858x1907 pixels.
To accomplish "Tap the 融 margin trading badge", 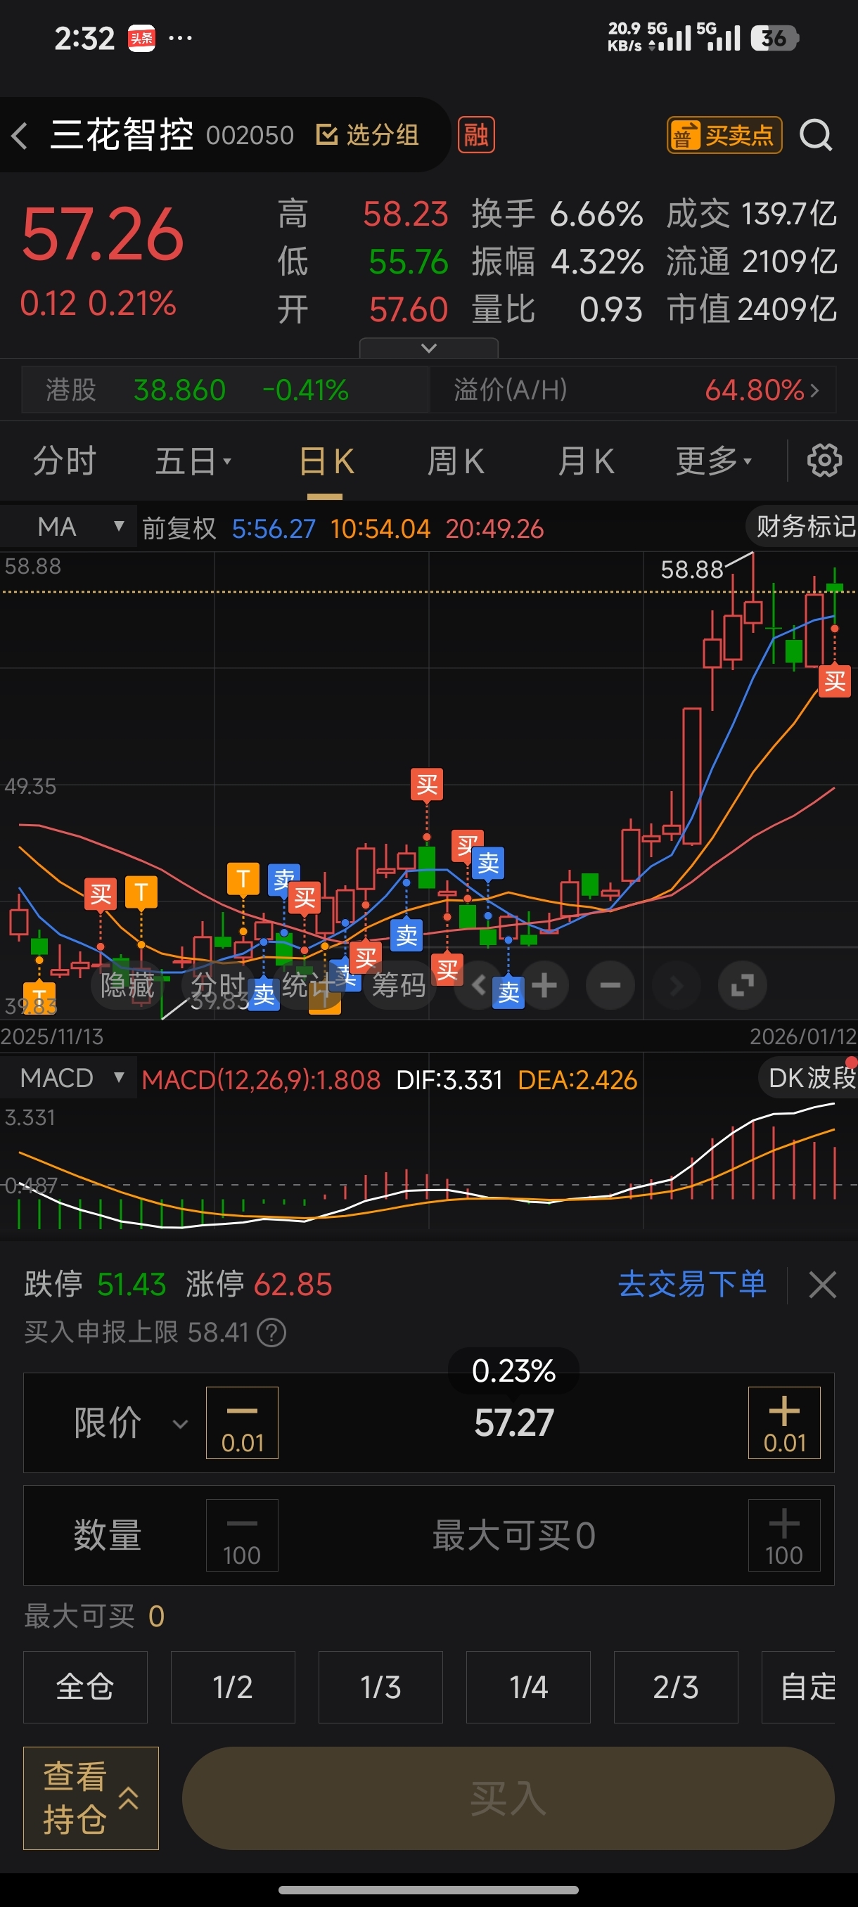I will pyautogui.click(x=476, y=135).
